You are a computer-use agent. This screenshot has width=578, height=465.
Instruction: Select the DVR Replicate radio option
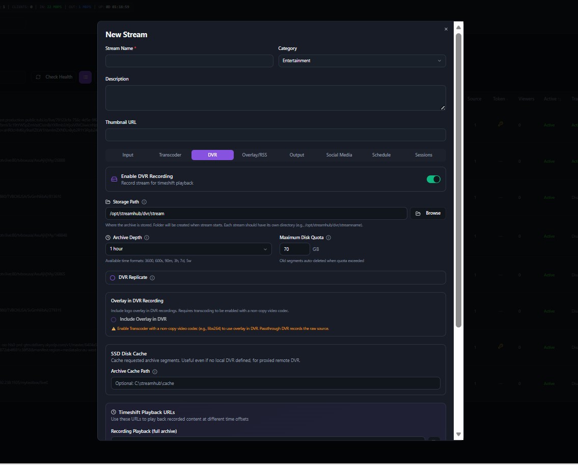click(113, 278)
